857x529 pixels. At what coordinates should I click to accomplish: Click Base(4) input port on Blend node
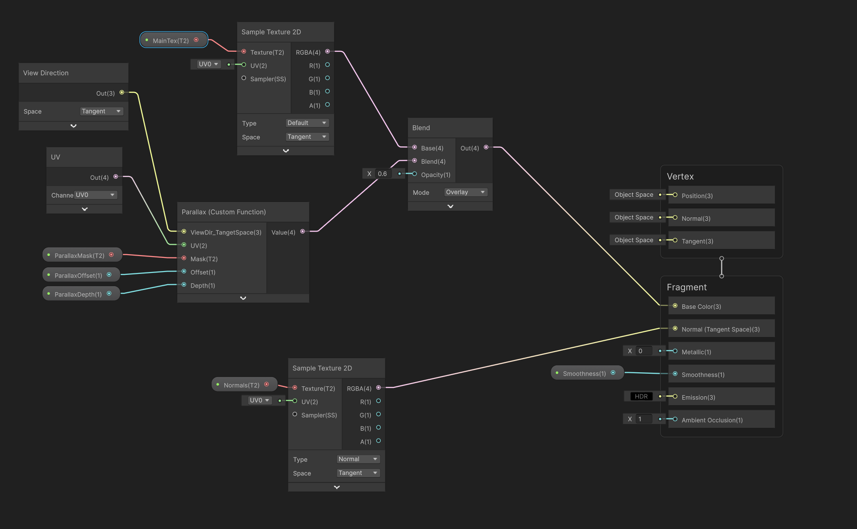[415, 147]
